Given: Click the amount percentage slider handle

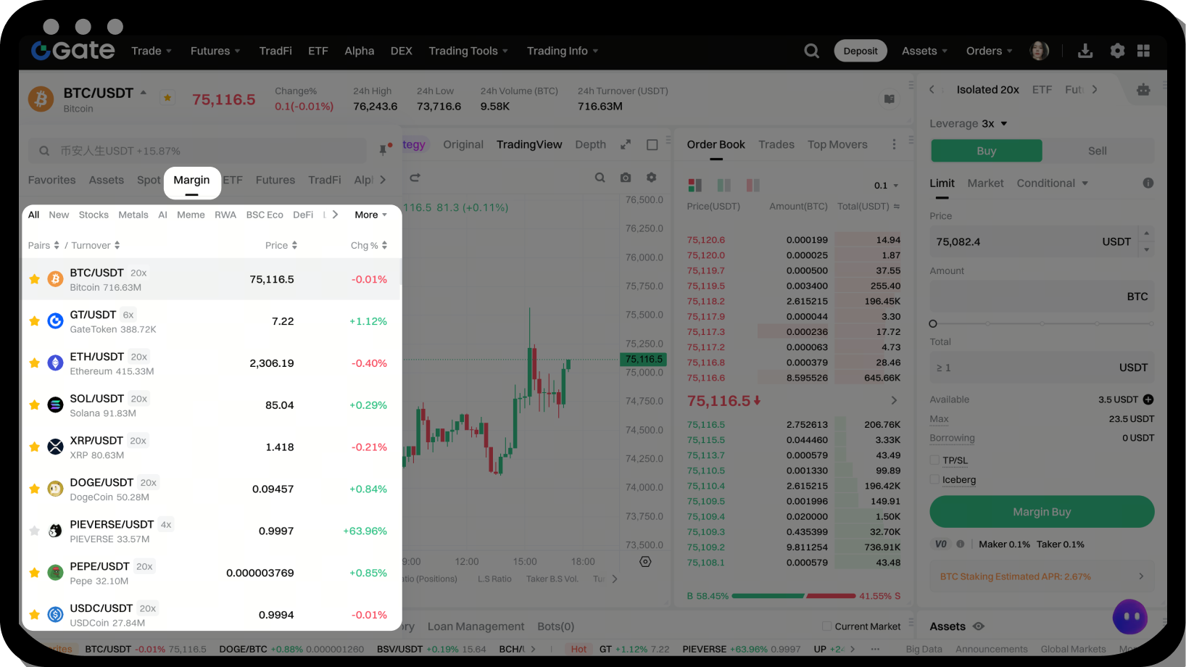Looking at the screenshot, I should [x=933, y=324].
